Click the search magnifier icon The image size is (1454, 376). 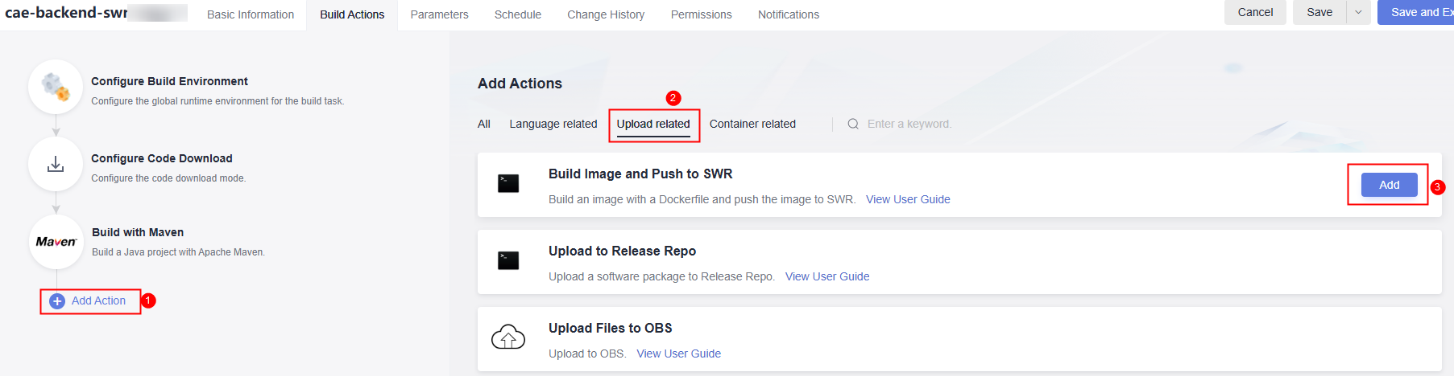tap(853, 124)
